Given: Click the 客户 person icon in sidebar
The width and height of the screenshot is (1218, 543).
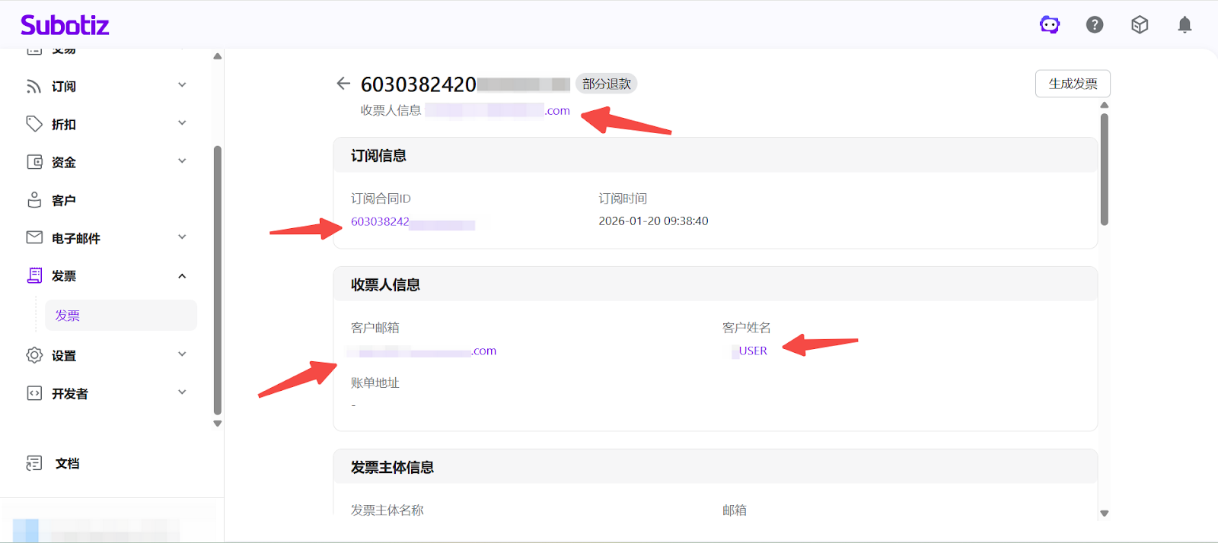Looking at the screenshot, I should click(34, 200).
